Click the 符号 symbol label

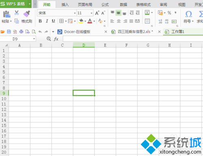pyautogui.click(x=187, y=21)
